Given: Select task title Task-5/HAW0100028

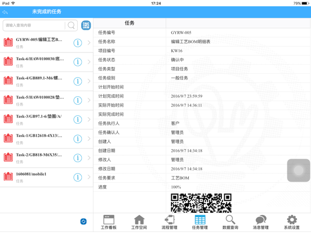Looking at the screenshot, I should click(40, 97).
